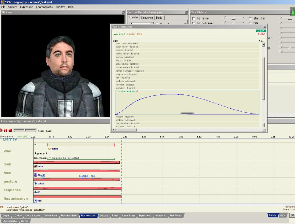Open the Waves bottom tab
The image size is (295, 224).
coord(24,221)
